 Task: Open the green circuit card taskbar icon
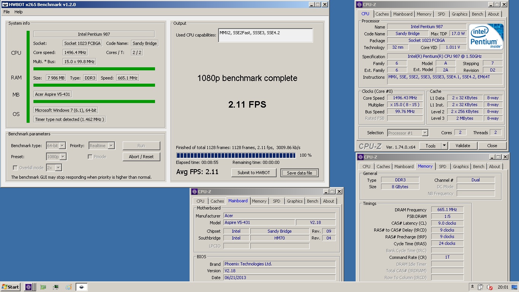click(x=43, y=287)
